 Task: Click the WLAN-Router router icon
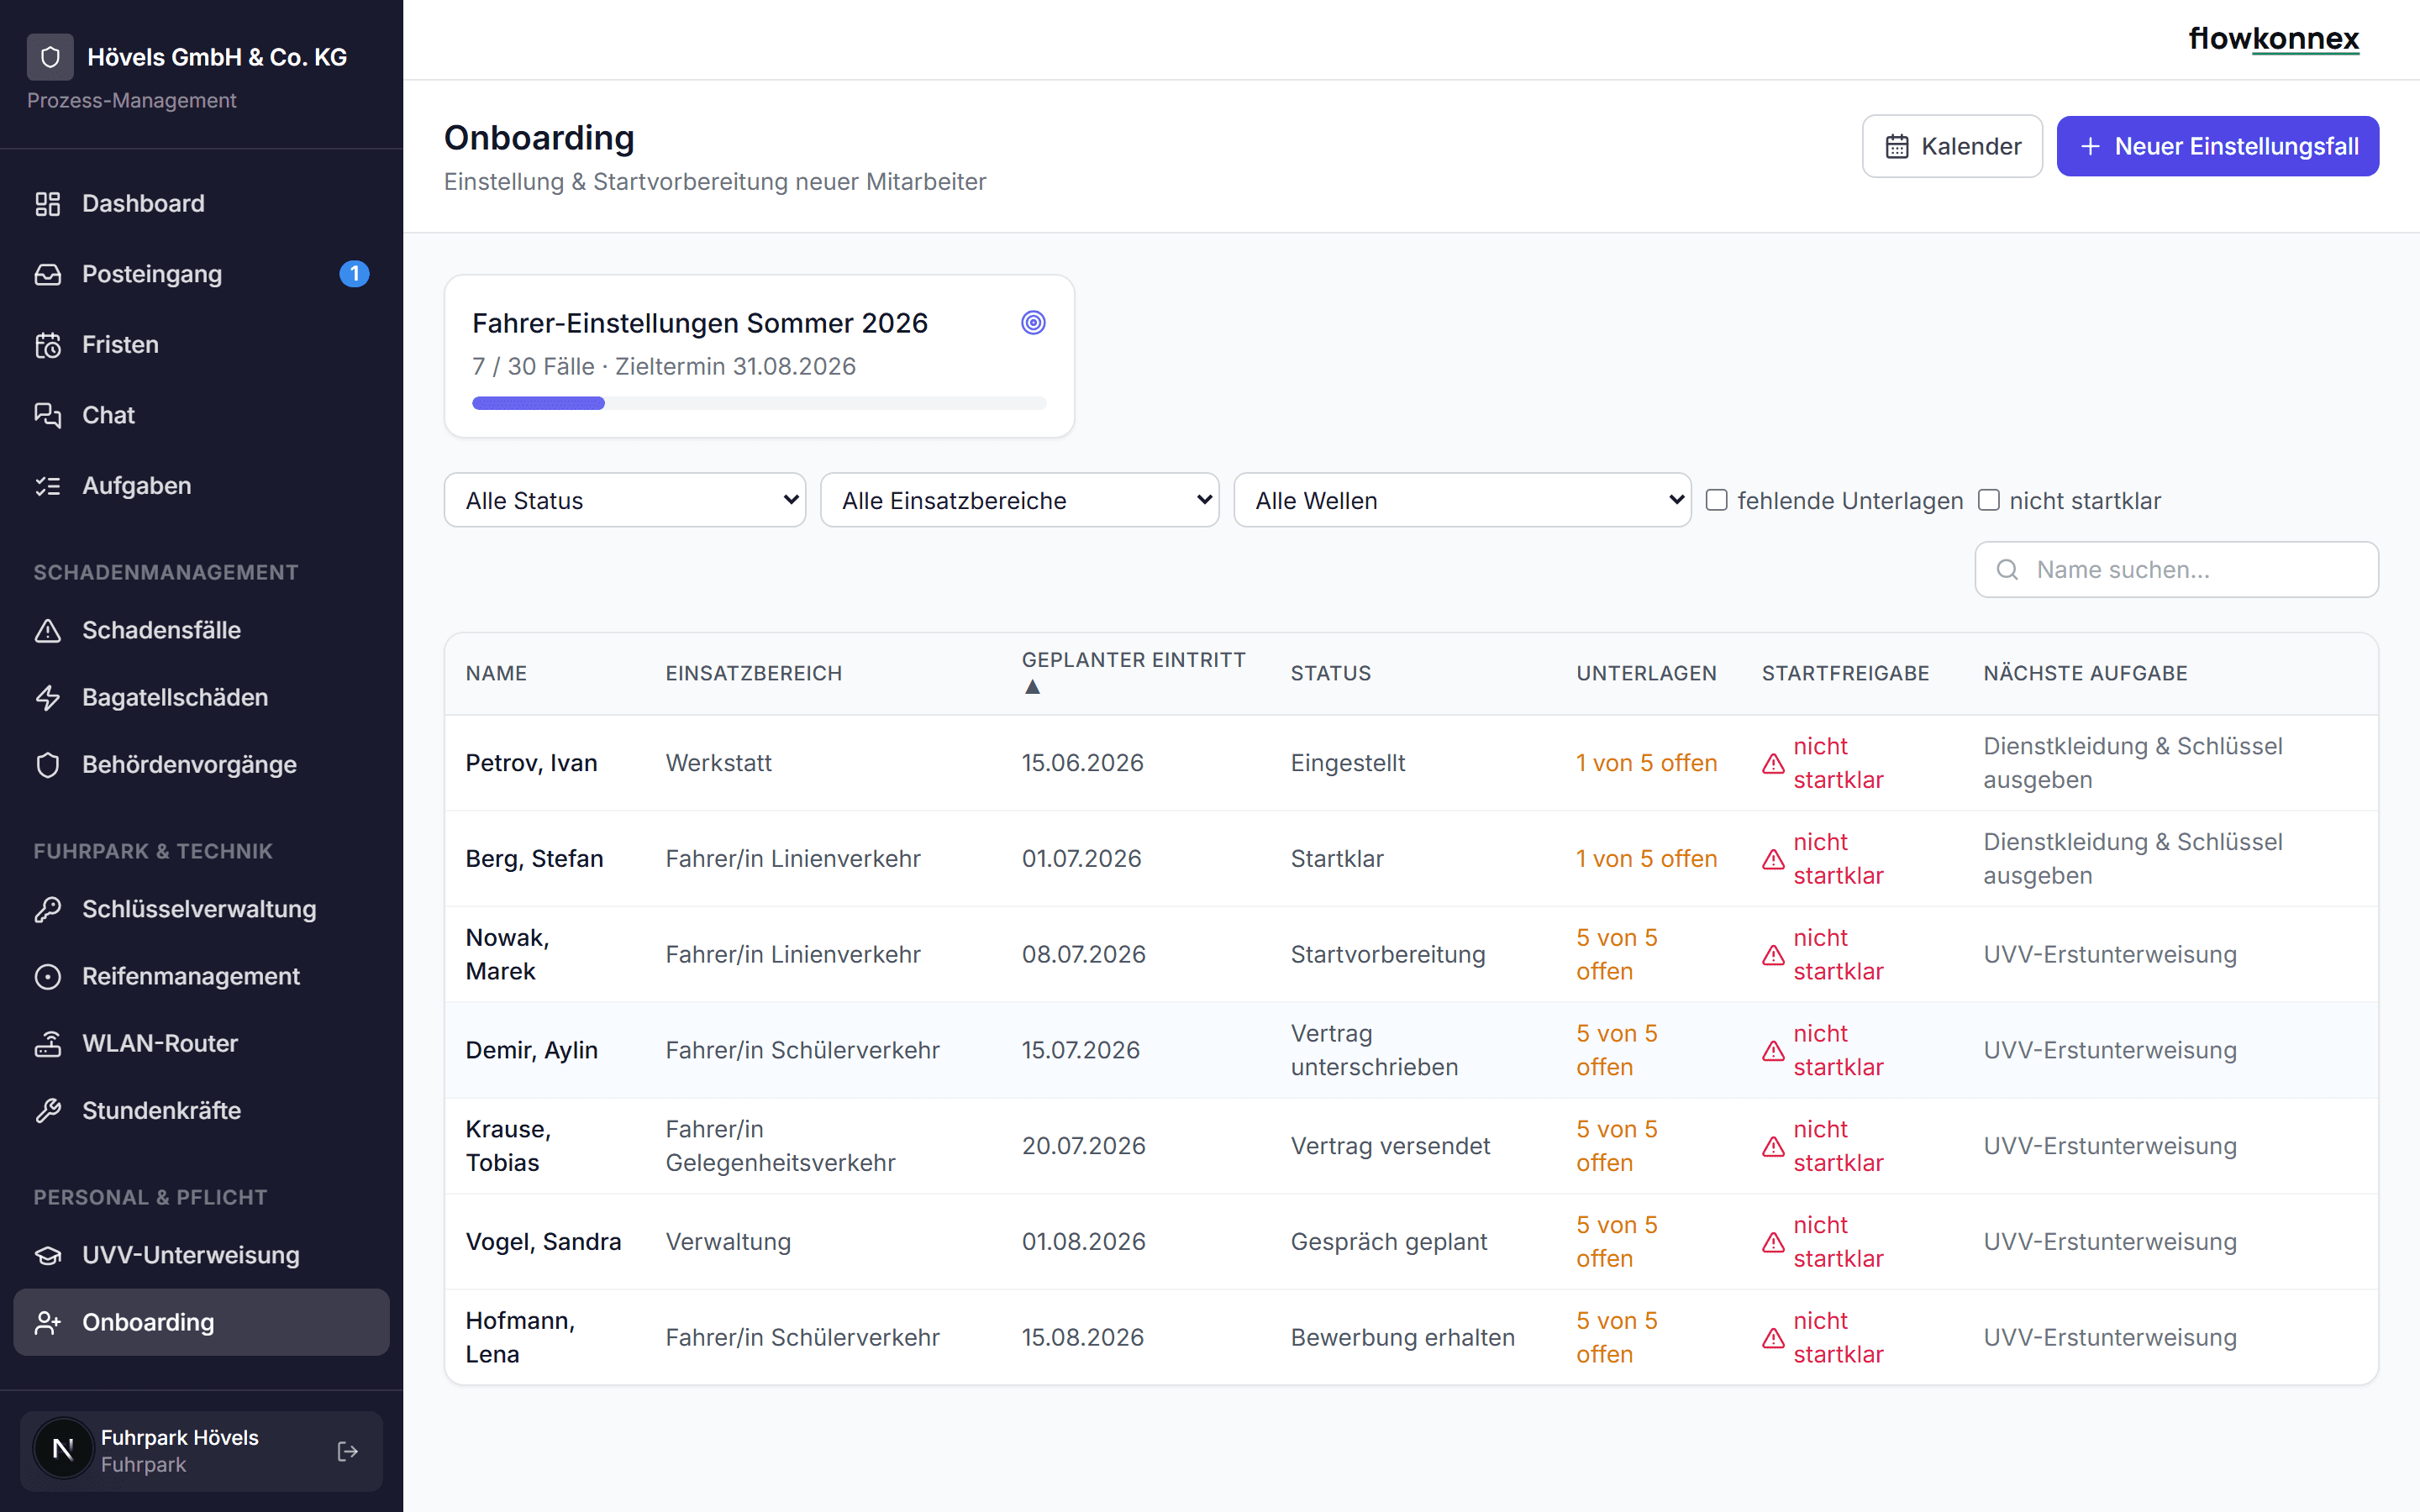click(x=48, y=1044)
